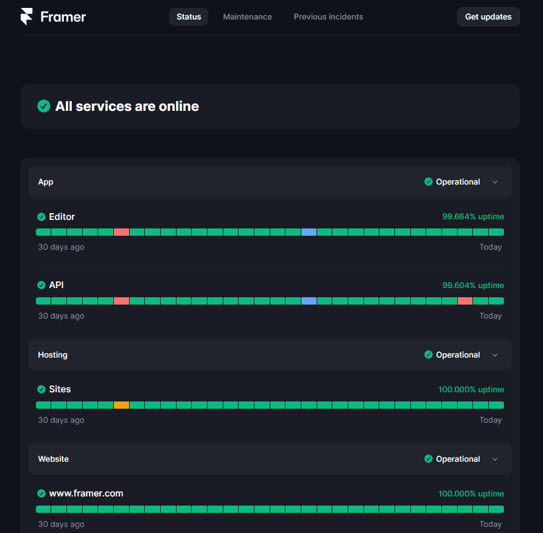Viewport: 543px width, 533px height.
Task: Collapse the Website group chevron
Action: pyautogui.click(x=495, y=459)
